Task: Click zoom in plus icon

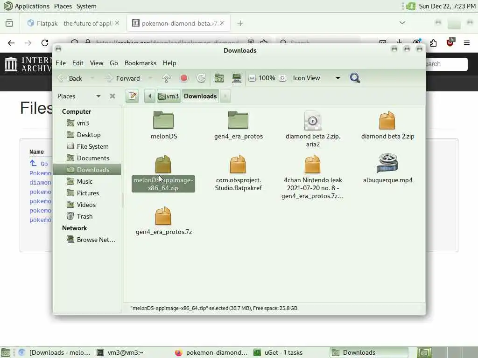Action: pos(282,78)
